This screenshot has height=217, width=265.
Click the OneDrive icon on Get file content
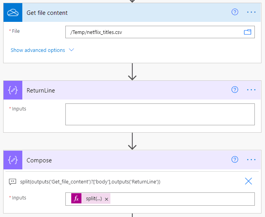(13, 12)
